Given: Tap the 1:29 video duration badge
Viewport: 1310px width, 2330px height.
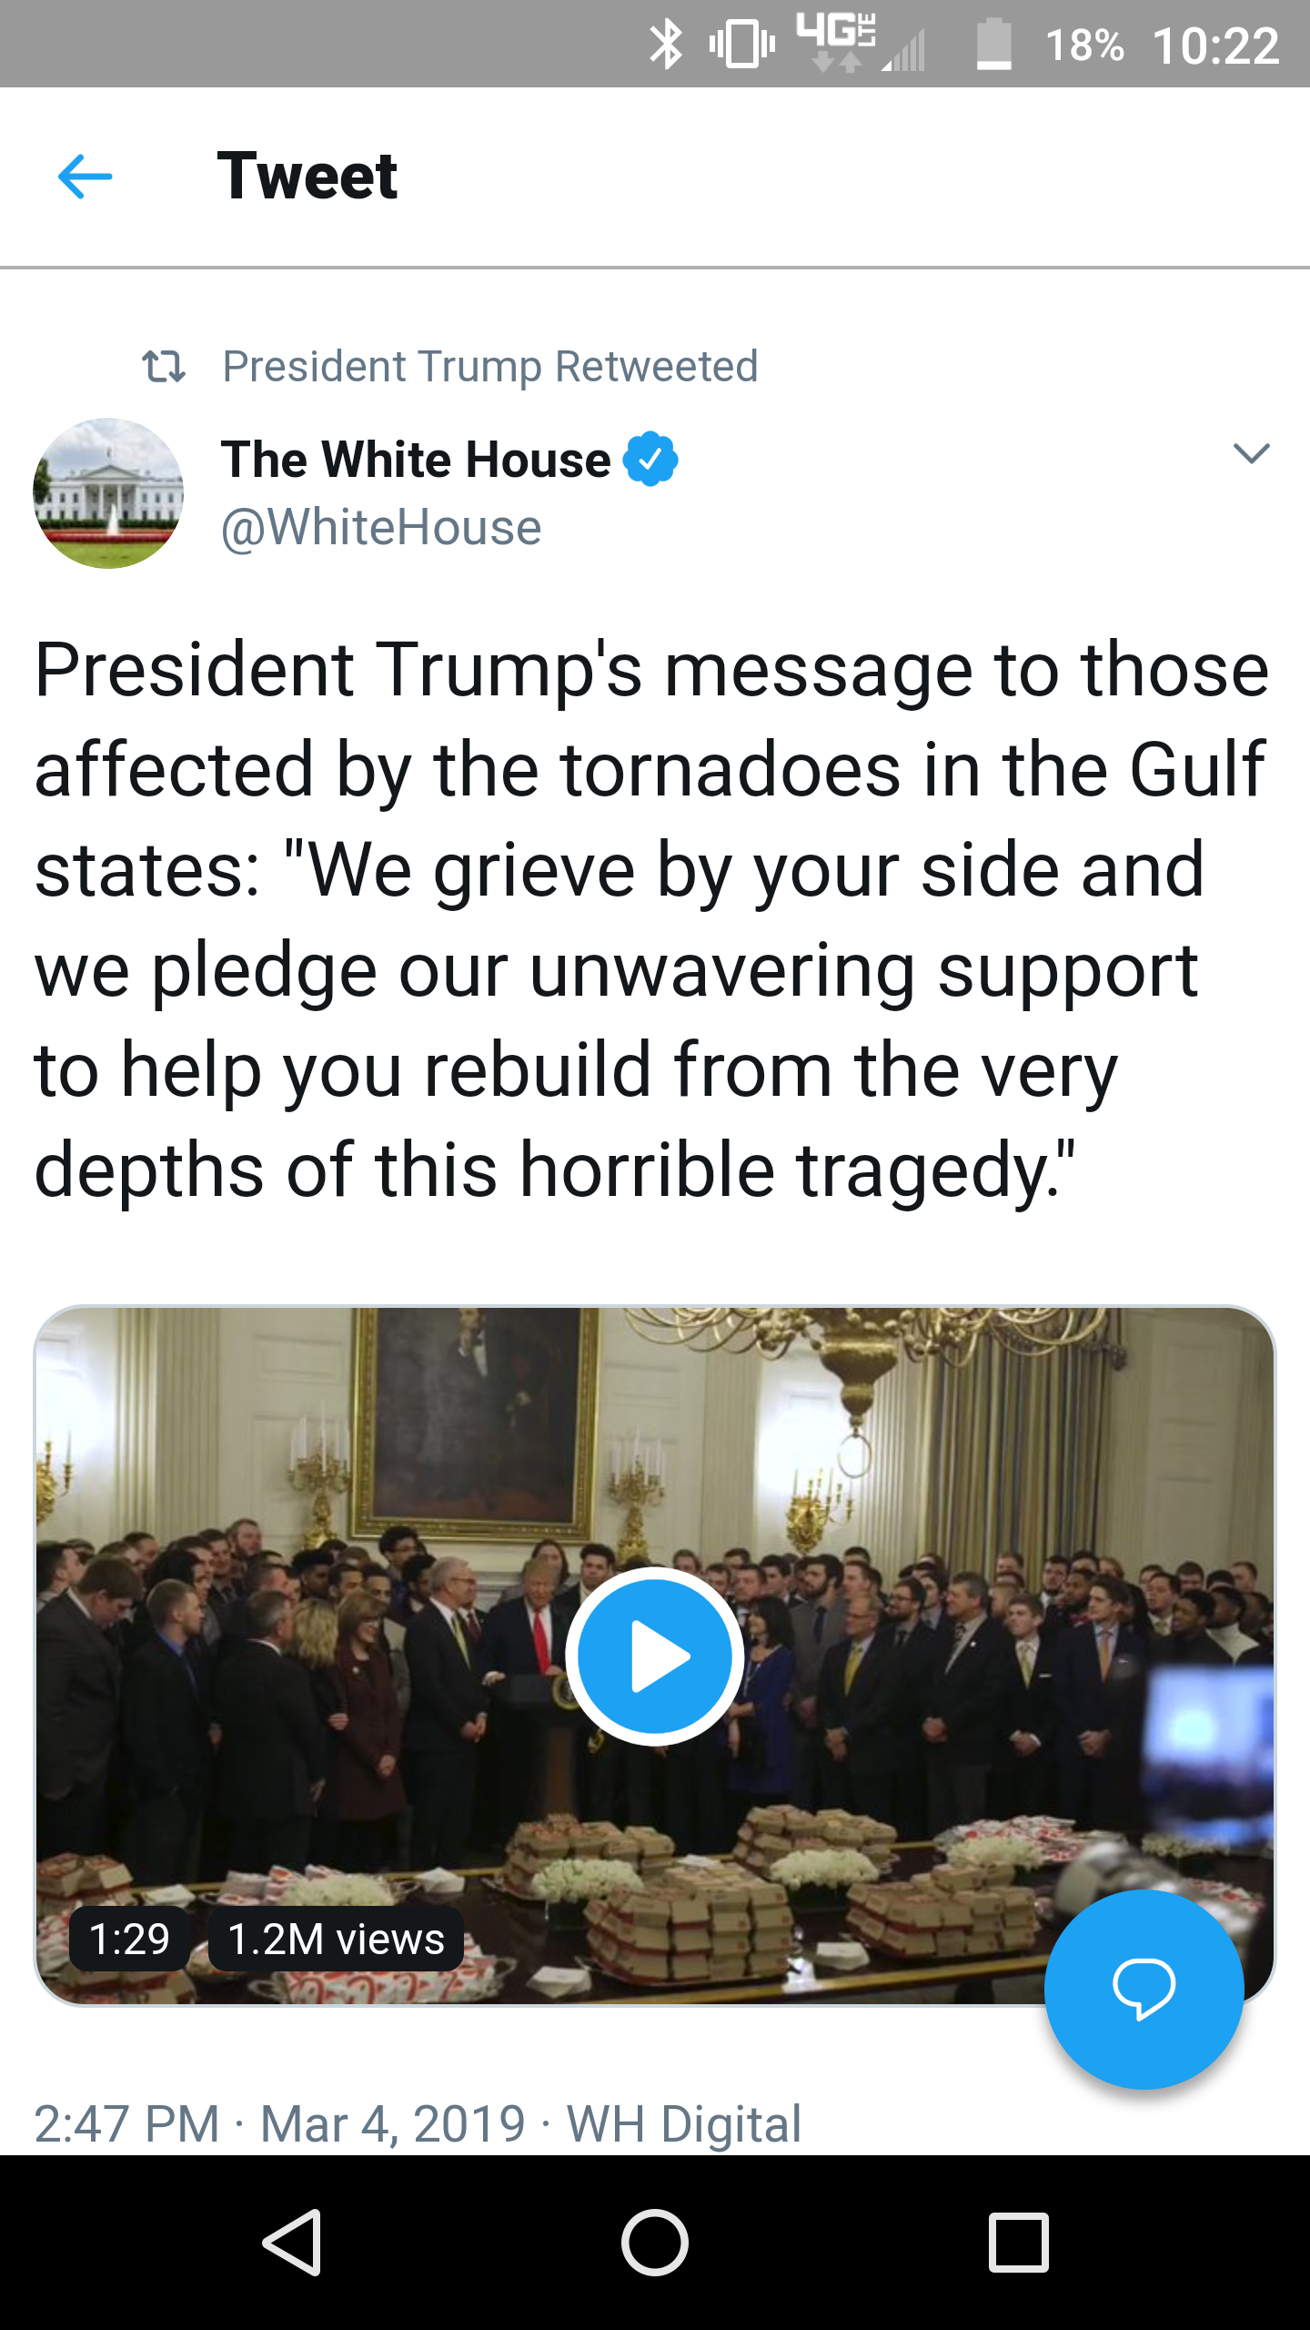Looking at the screenshot, I should [x=129, y=1940].
